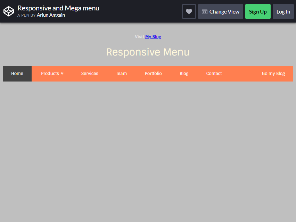Screen dimensions: 296x222
Task: Open the Blog navigation item
Action: tap(184, 74)
